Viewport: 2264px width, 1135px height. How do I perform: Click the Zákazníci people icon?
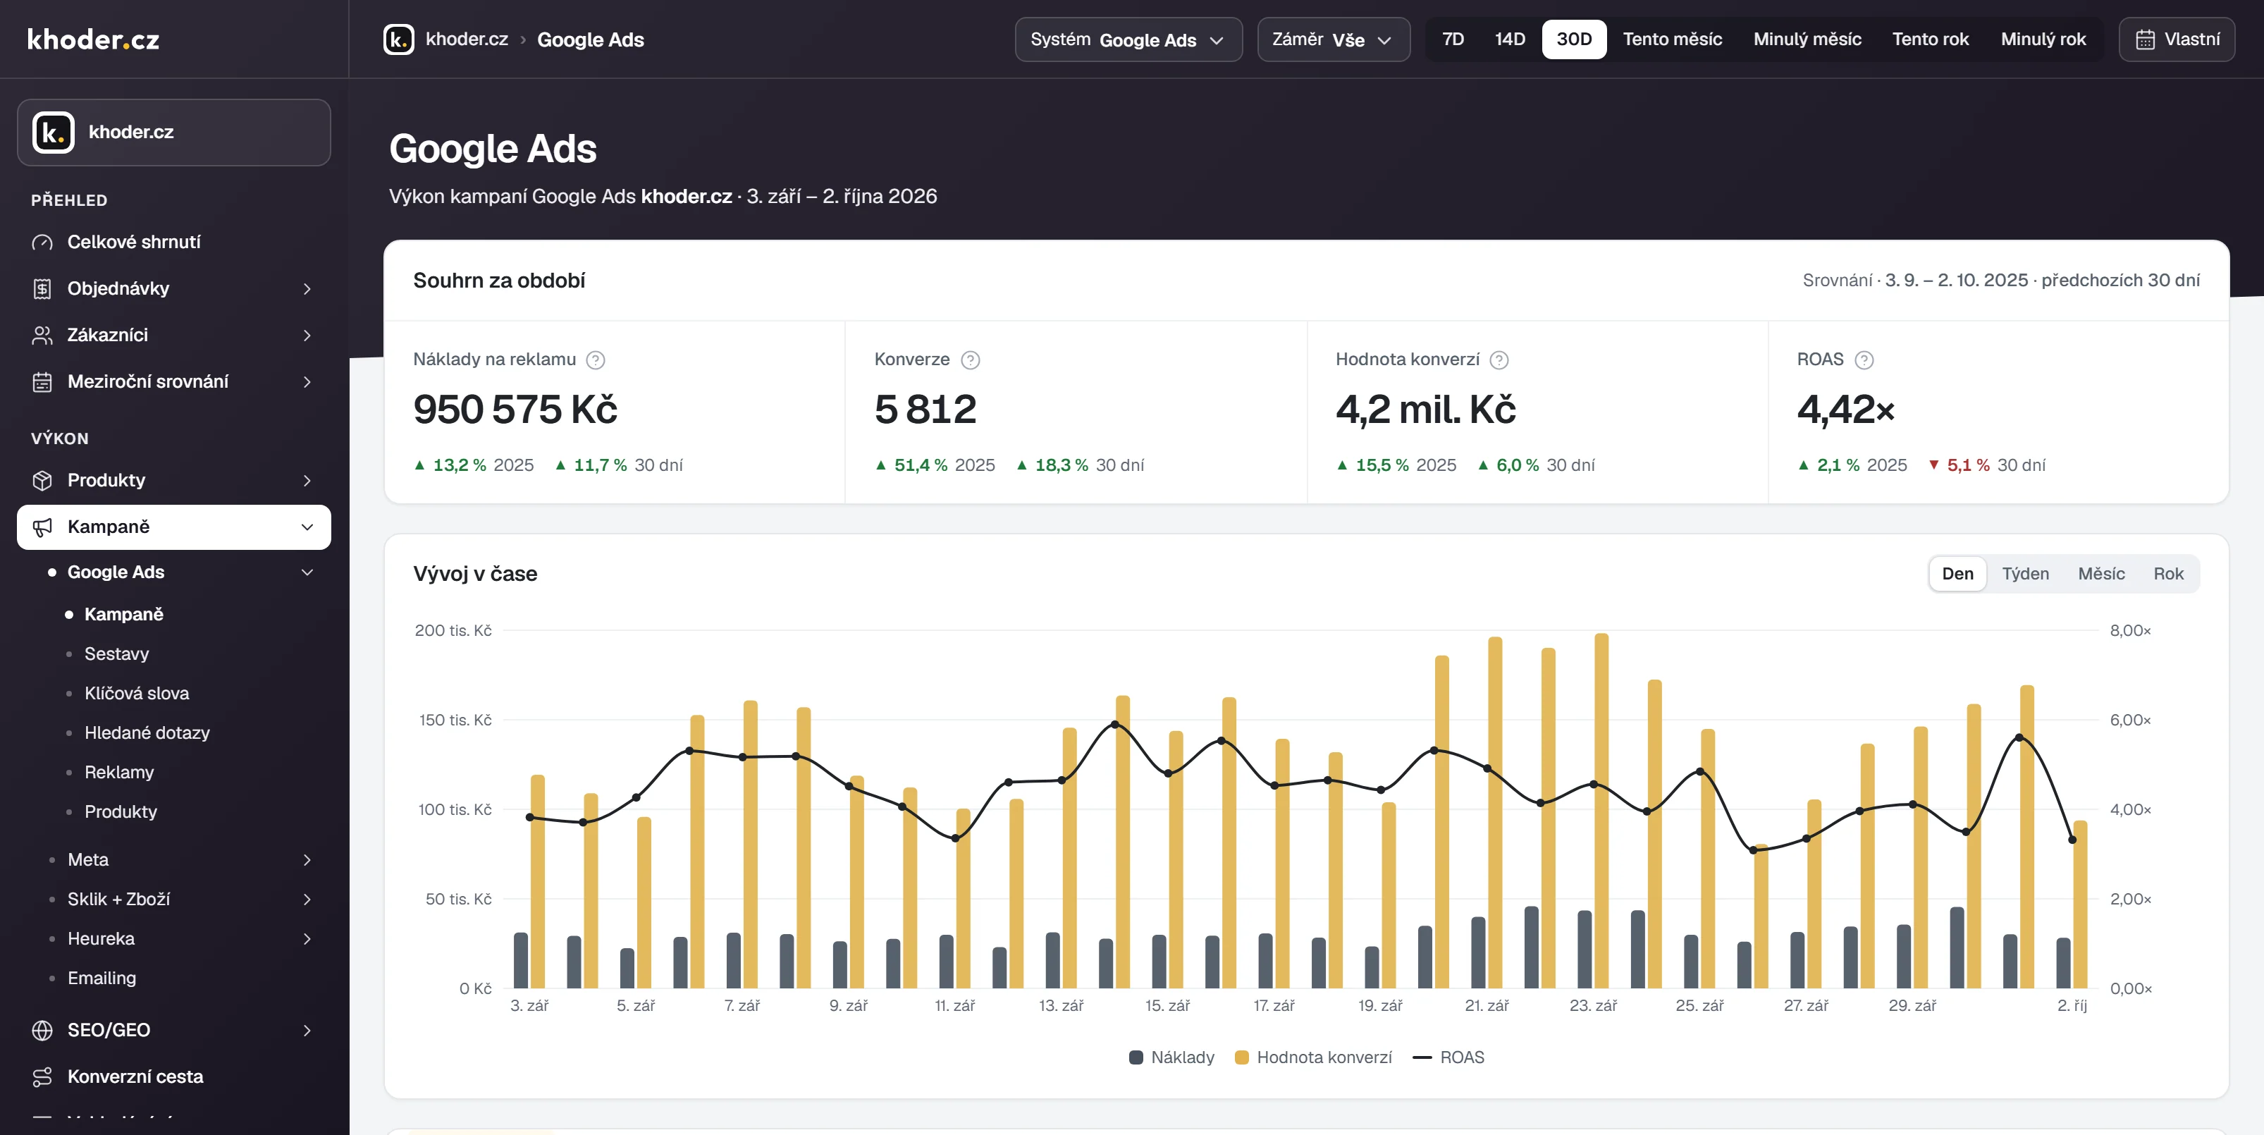click(x=42, y=335)
